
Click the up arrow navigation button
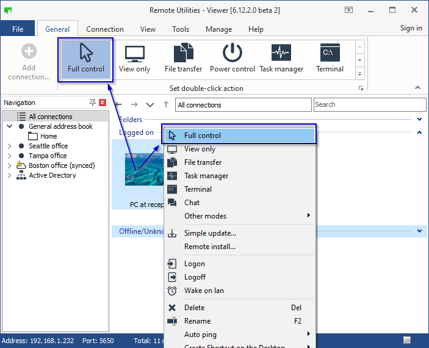pos(166,105)
